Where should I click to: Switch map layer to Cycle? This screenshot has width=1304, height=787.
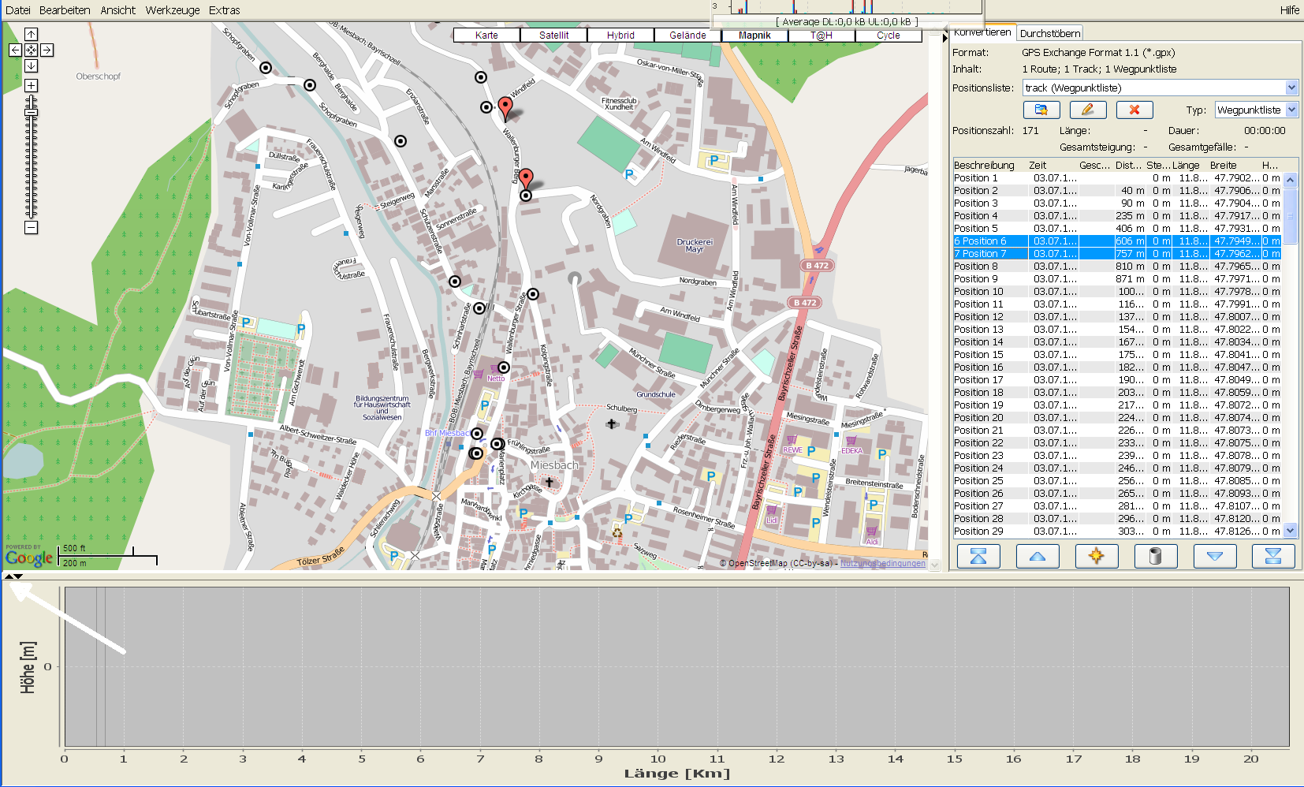pyautogui.click(x=888, y=35)
